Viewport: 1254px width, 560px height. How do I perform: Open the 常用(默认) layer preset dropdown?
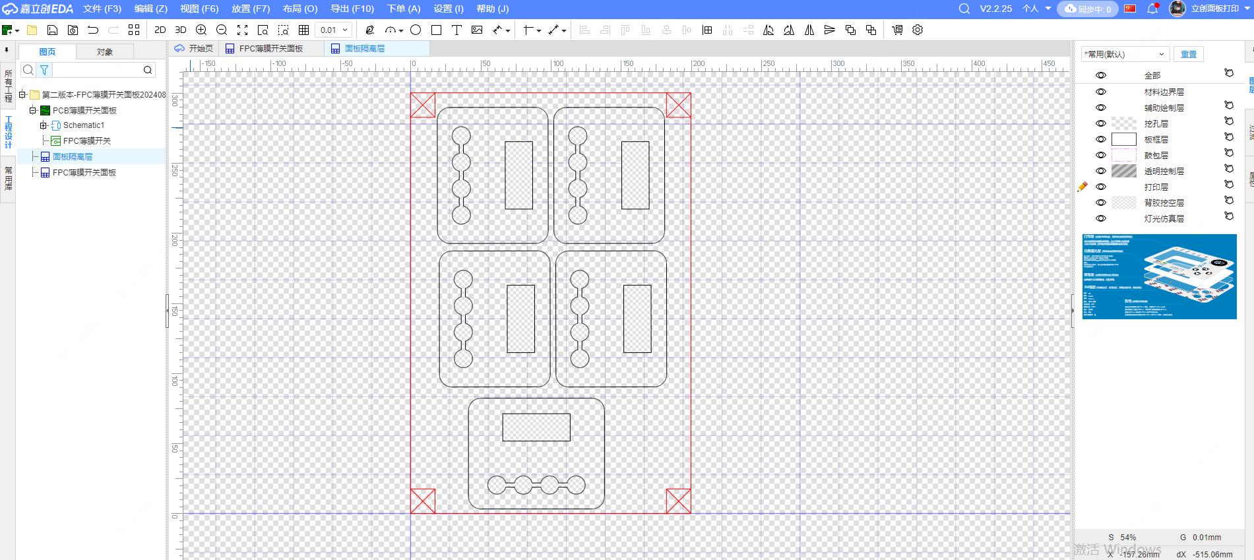click(1125, 54)
